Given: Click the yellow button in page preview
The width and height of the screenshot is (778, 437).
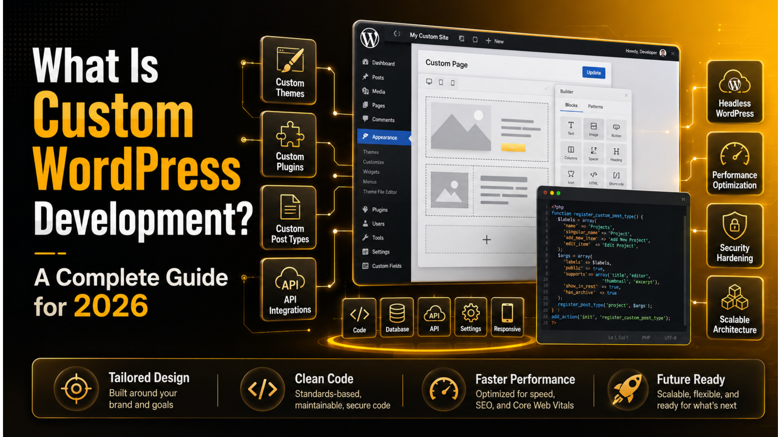Looking at the screenshot, I should coord(513,147).
